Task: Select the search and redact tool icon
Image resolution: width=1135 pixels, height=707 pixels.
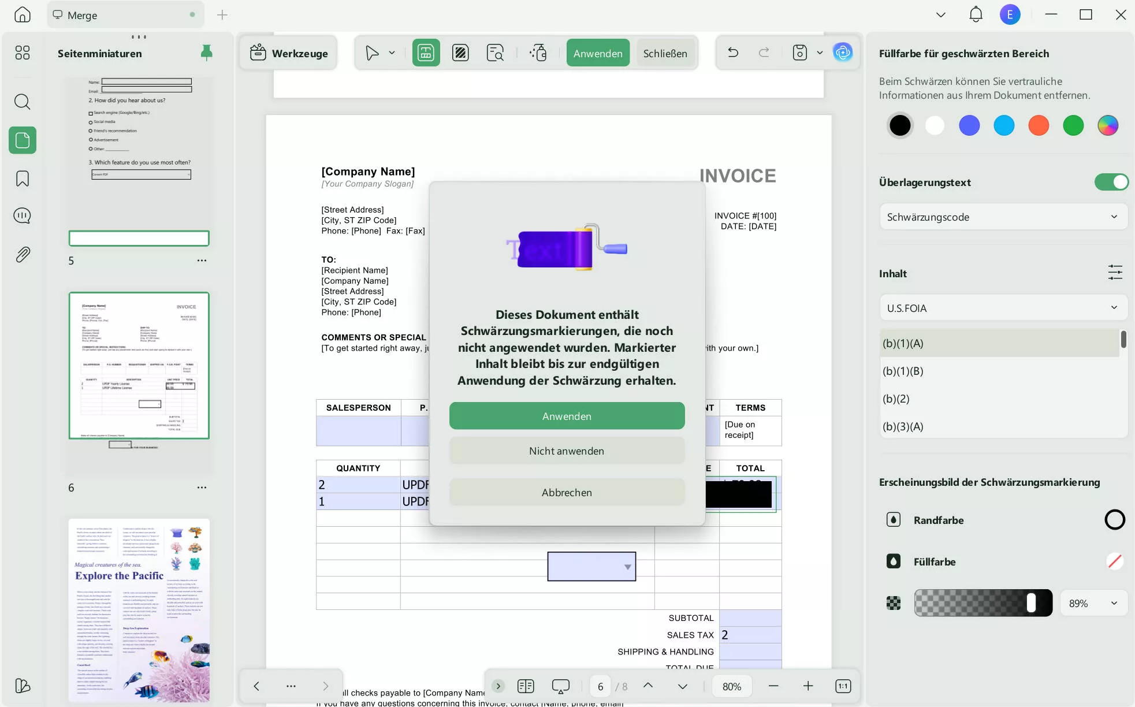Action: 495,53
